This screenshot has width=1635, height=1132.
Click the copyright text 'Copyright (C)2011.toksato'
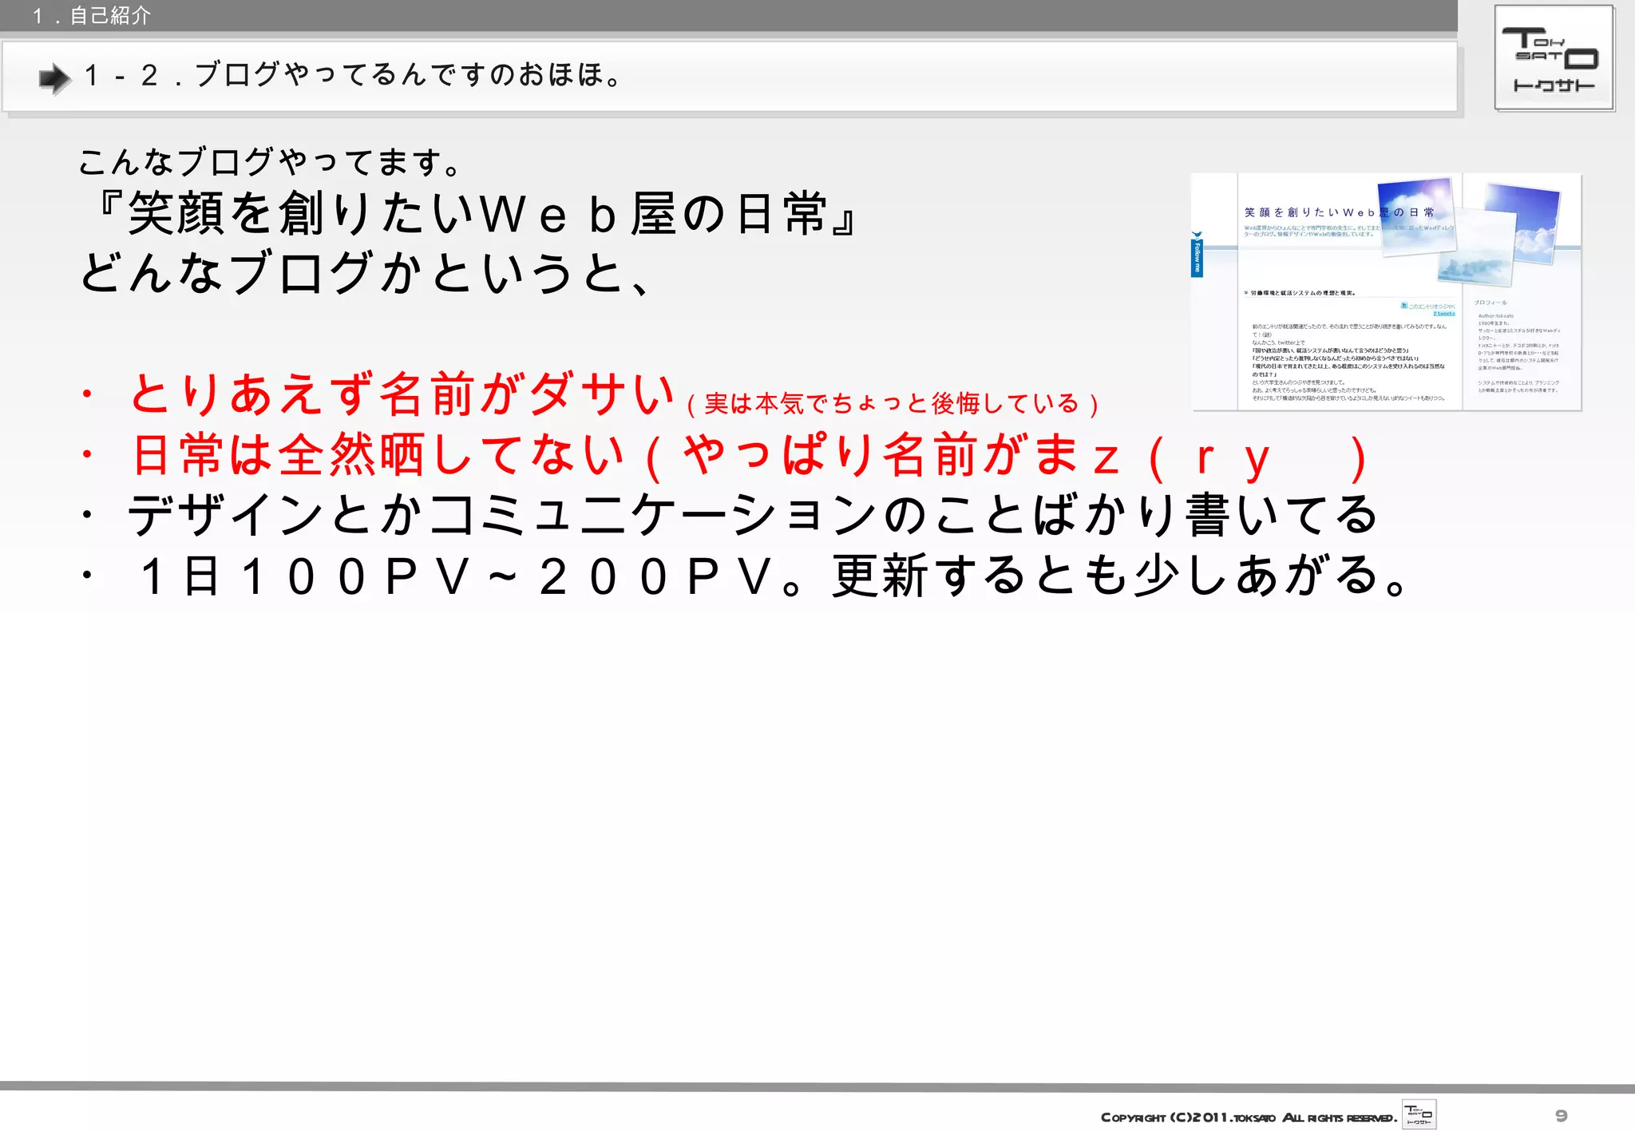[x=1188, y=1118]
